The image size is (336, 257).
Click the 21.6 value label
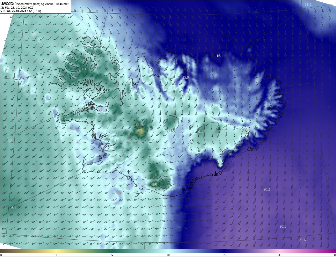click(302, 240)
